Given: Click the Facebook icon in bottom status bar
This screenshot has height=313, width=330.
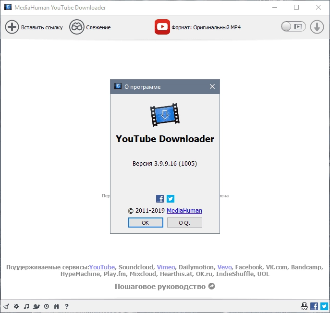Looking at the screenshot, I should (314, 306).
